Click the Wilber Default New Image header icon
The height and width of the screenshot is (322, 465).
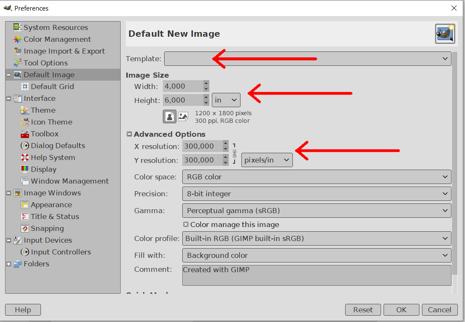(445, 34)
